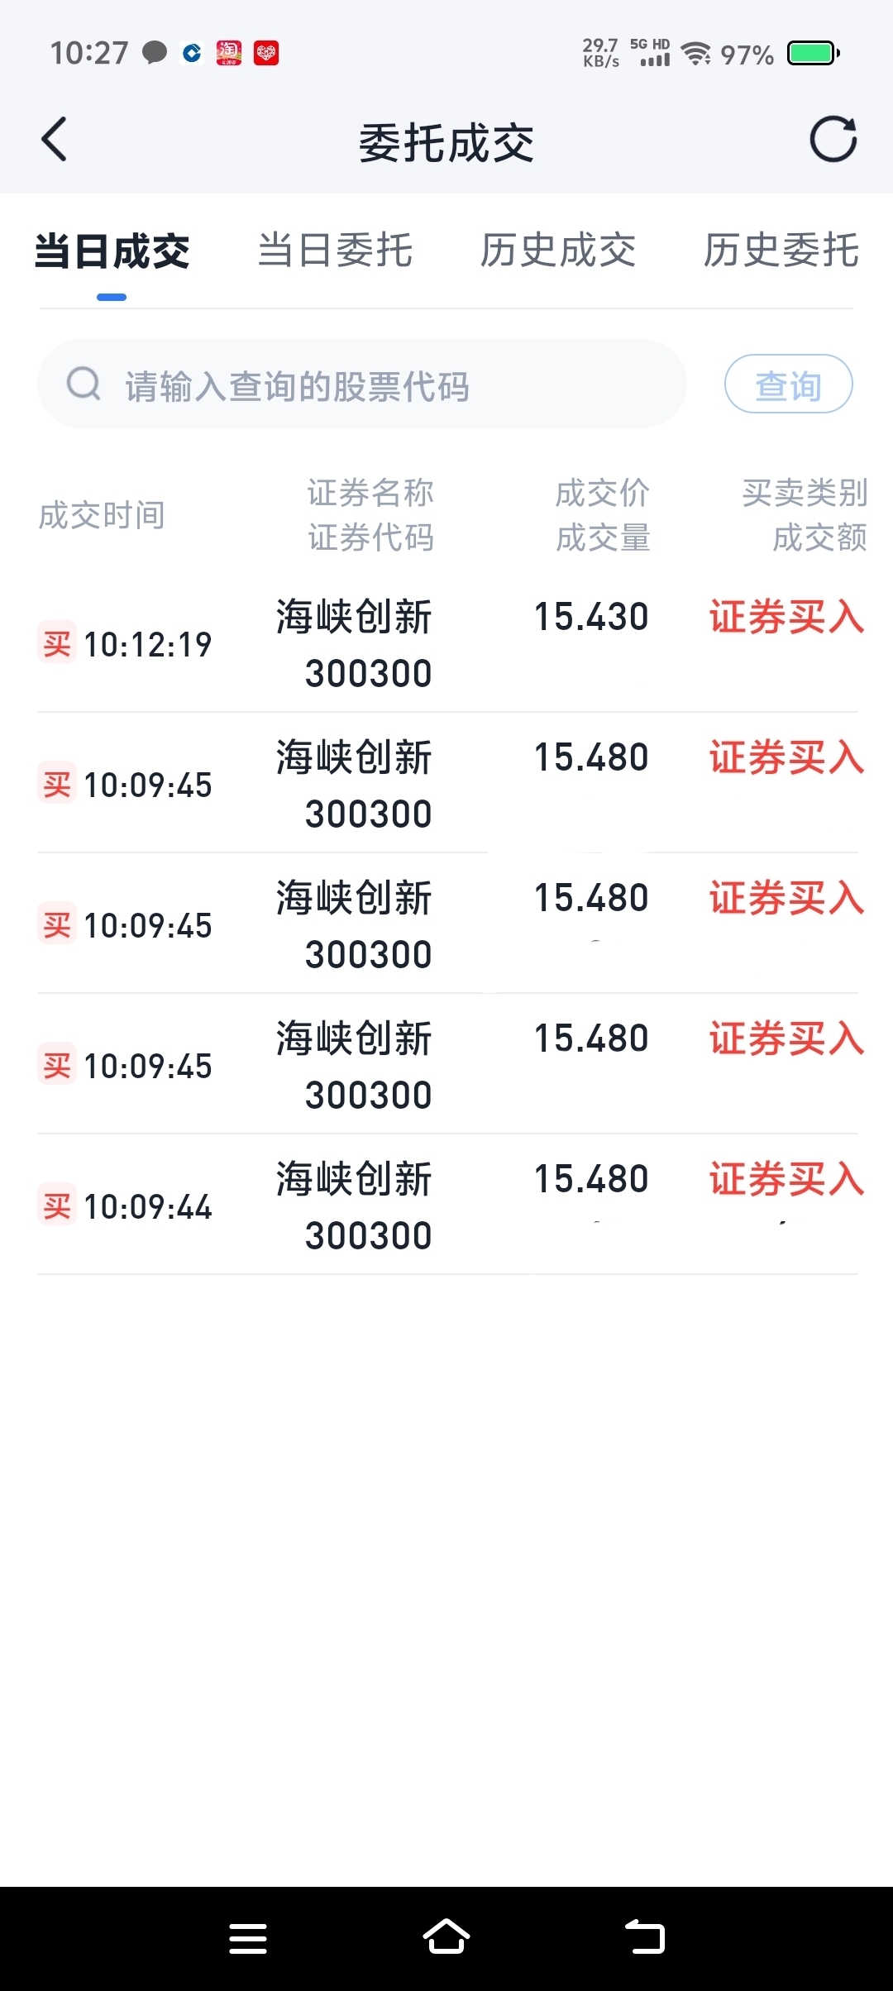Tap the red 买 badge at 10:12:19
Viewport: 893px width, 1991px height.
pyautogui.click(x=57, y=642)
